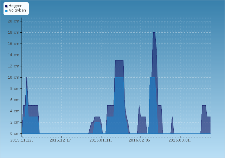Click the 10 cm peak in late November
Image resolution: width=225 pixels, height=158 pixels.
click(26, 78)
